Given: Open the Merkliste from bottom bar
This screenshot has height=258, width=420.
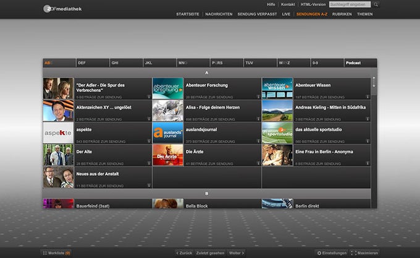Looking at the screenshot, I should coord(57,253).
